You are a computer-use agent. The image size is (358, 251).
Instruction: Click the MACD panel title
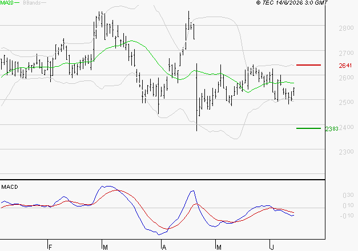tap(10, 187)
